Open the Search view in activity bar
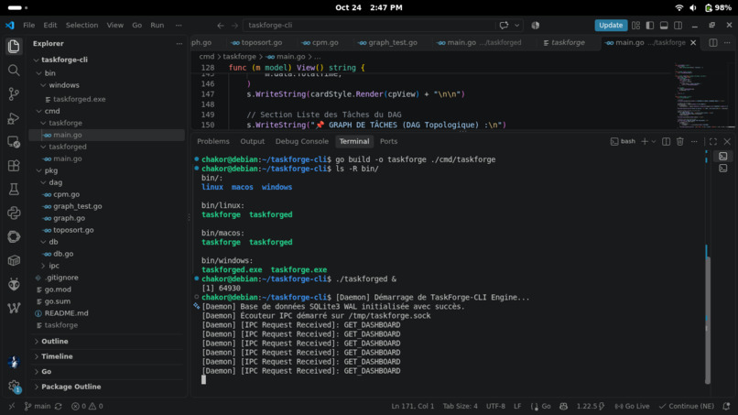Viewport: 738px width, 415px height. [x=14, y=71]
